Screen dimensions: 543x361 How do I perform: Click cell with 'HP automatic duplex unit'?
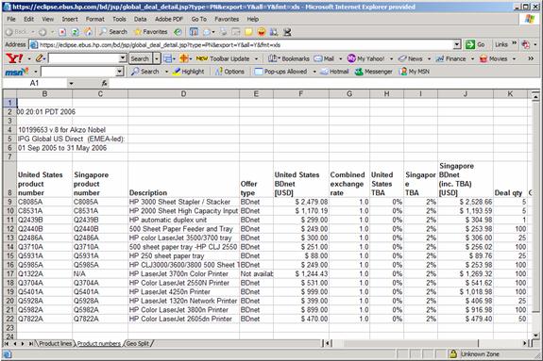(x=183, y=220)
